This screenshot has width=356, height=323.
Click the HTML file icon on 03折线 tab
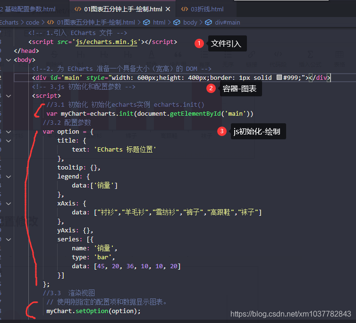click(184, 9)
